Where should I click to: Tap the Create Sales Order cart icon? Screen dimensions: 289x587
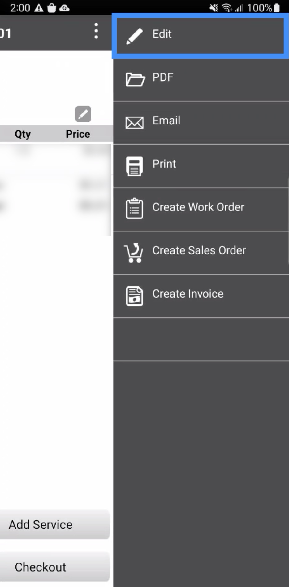tap(134, 253)
